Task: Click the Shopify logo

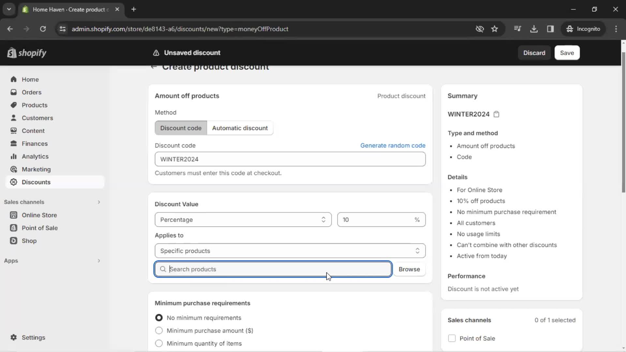Action: coord(27,53)
